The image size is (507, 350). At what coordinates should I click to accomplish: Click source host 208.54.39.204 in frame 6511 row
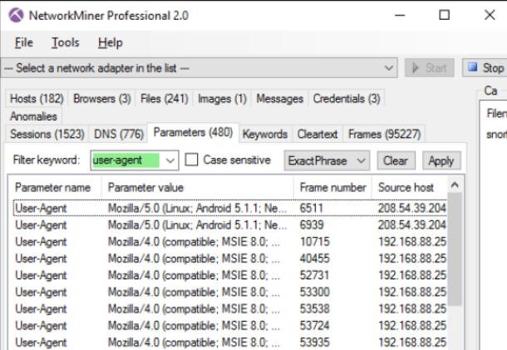click(x=412, y=208)
